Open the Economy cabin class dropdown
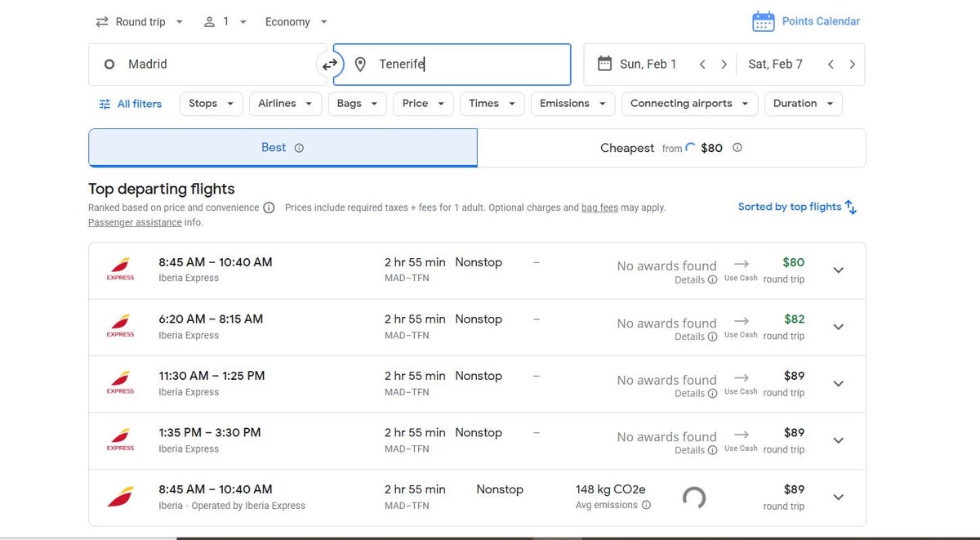This screenshot has height=540, width=980. click(x=296, y=21)
